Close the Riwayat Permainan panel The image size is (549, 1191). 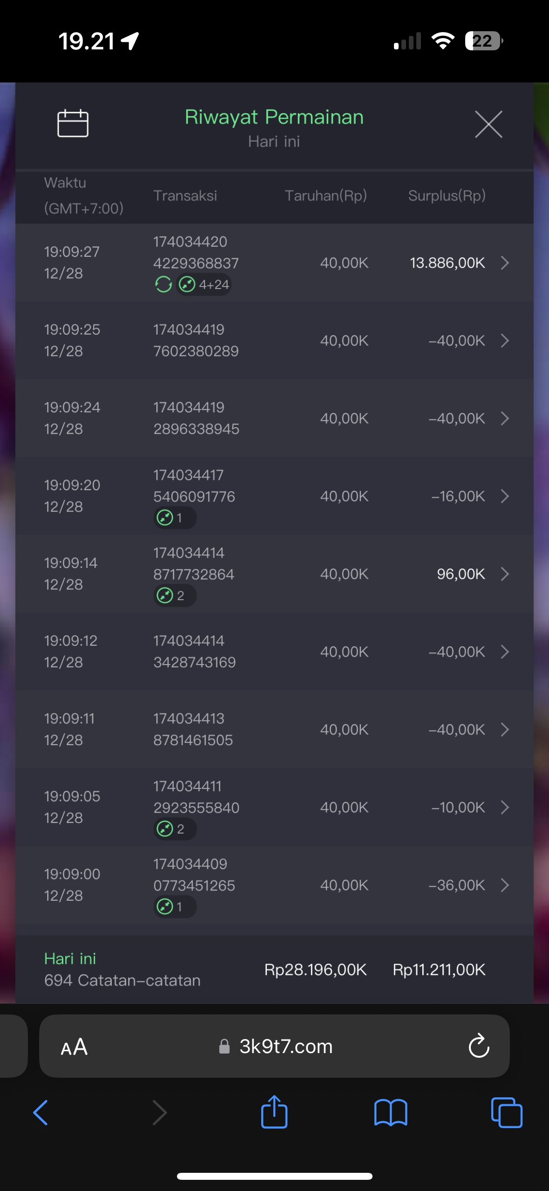tap(488, 124)
